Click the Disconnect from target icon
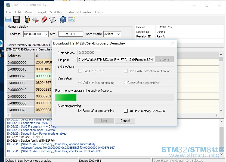The width and height of the screenshot is (226, 162). point(36,20)
